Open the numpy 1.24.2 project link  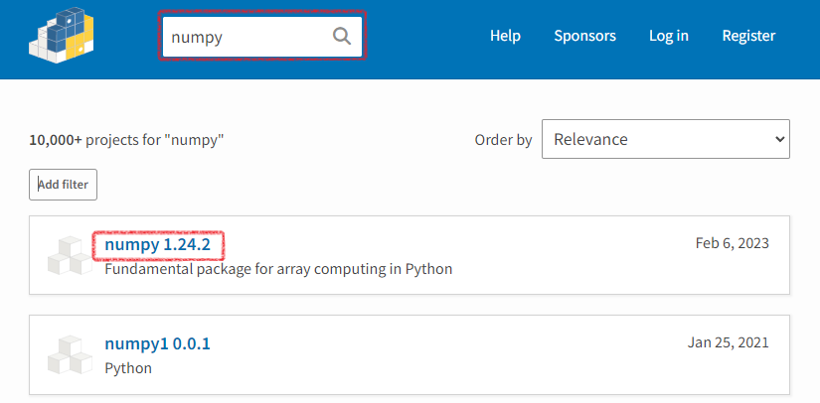(x=157, y=245)
